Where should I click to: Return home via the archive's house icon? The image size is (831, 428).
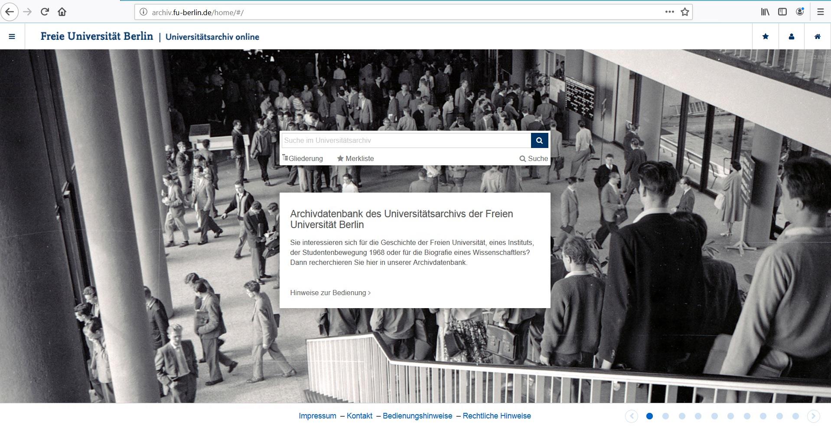[817, 36]
